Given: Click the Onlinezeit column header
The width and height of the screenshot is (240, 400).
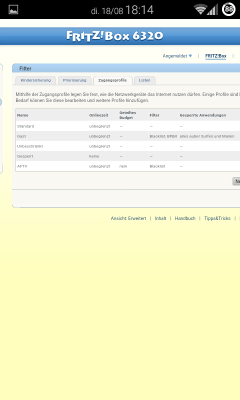Looking at the screenshot, I should pyautogui.click(x=98, y=115).
